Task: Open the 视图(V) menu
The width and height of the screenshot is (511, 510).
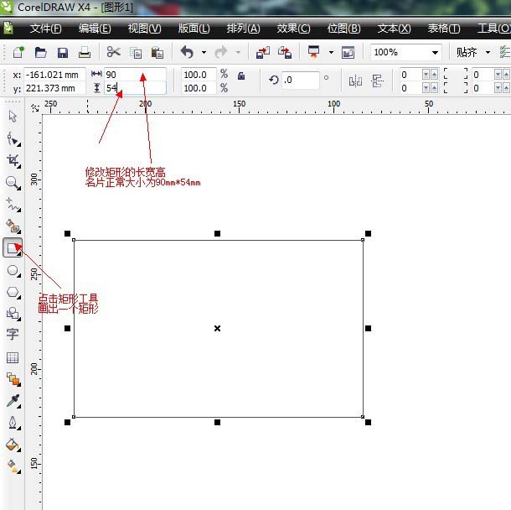Action: (144, 29)
